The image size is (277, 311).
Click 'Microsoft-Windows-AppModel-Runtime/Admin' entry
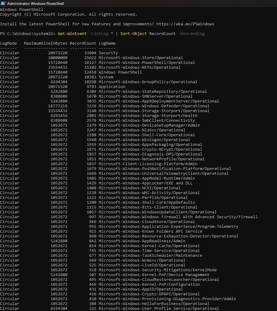147,178
